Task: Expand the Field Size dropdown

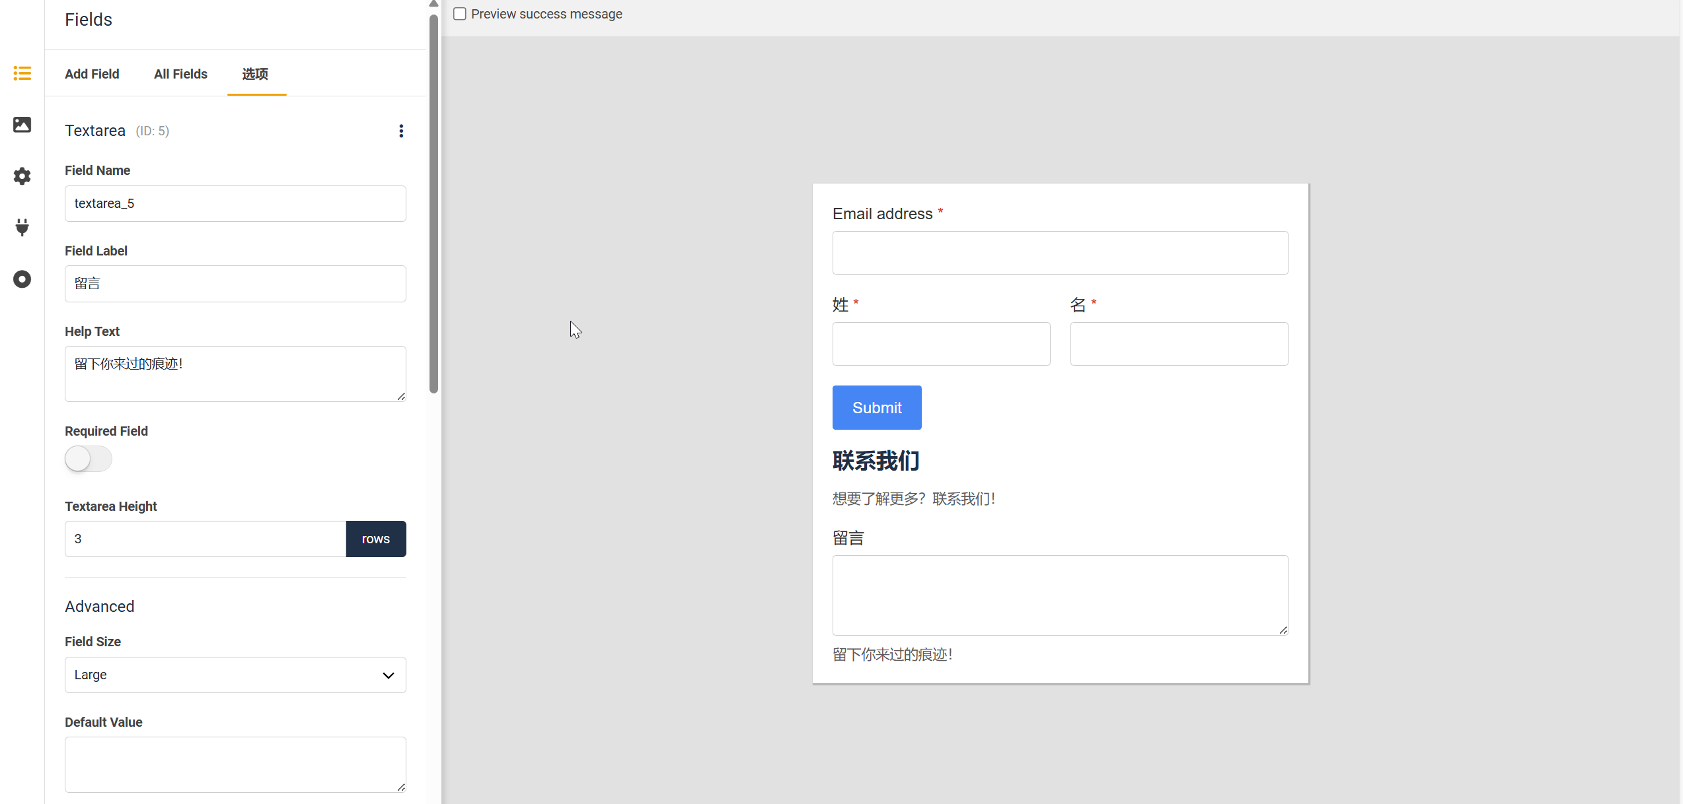Action: (235, 675)
